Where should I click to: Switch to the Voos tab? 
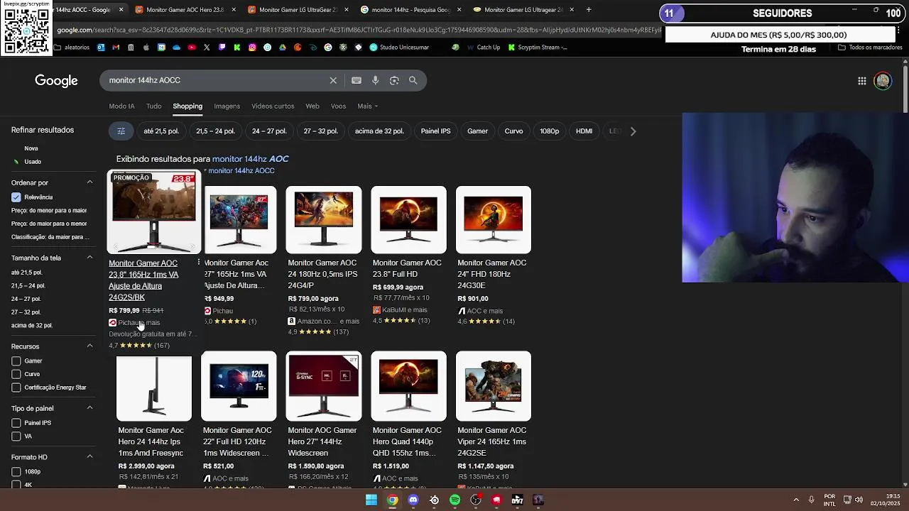(338, 106)
